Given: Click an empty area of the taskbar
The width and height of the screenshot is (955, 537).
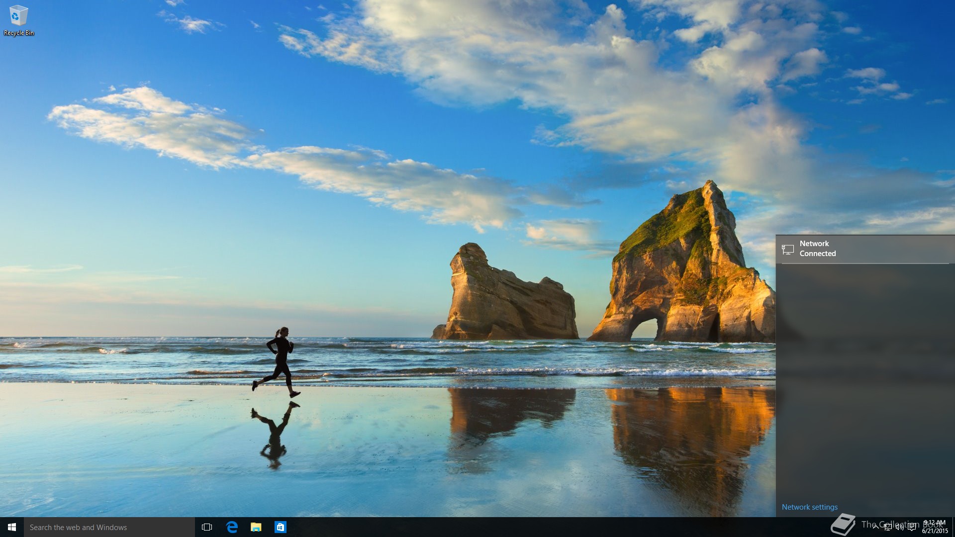Looking at the screenshot, I should [497, 527].
